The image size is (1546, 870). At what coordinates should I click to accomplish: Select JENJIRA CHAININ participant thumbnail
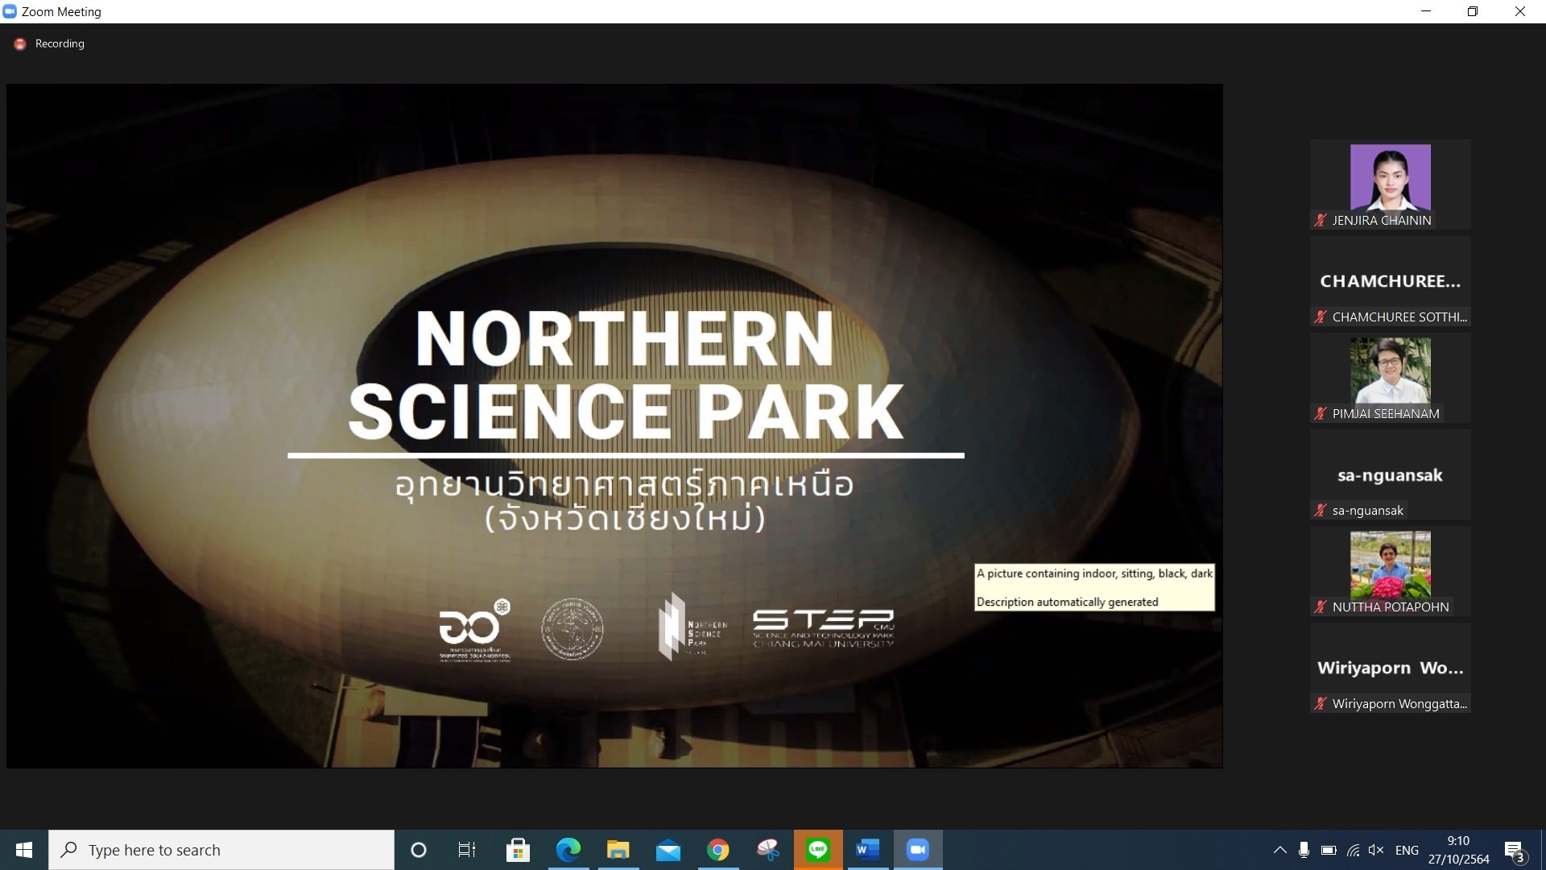pyautogui.click(x=1391, y=184)
